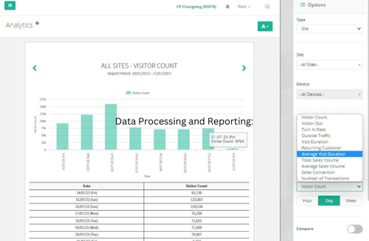Open the green hamburger menu button
Image resolution: width=369 pixels, height=241 pixels.
point(10,6)
